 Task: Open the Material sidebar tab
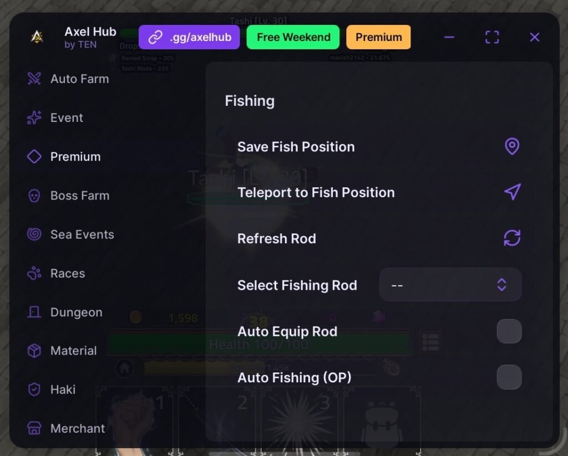73,351
